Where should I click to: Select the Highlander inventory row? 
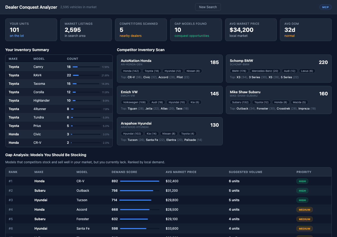[59, 101]
